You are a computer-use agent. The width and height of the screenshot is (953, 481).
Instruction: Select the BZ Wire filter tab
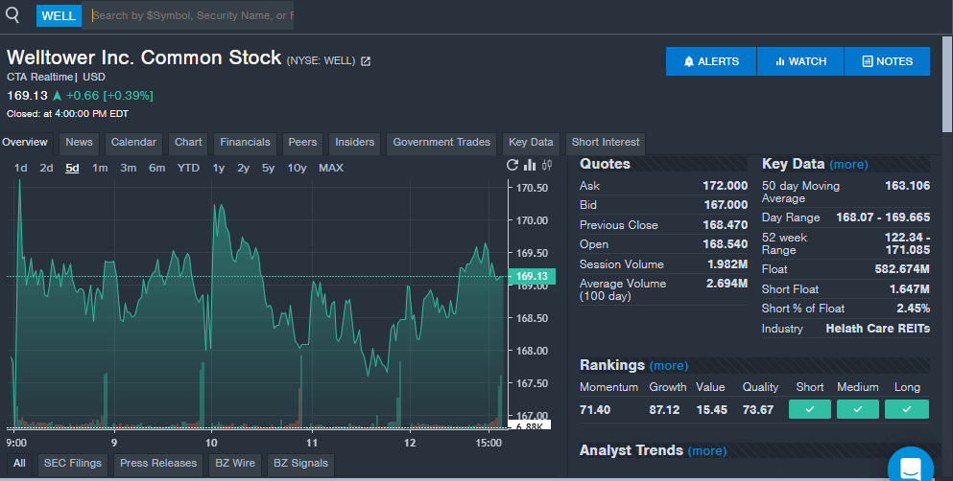tap(235, 464)
